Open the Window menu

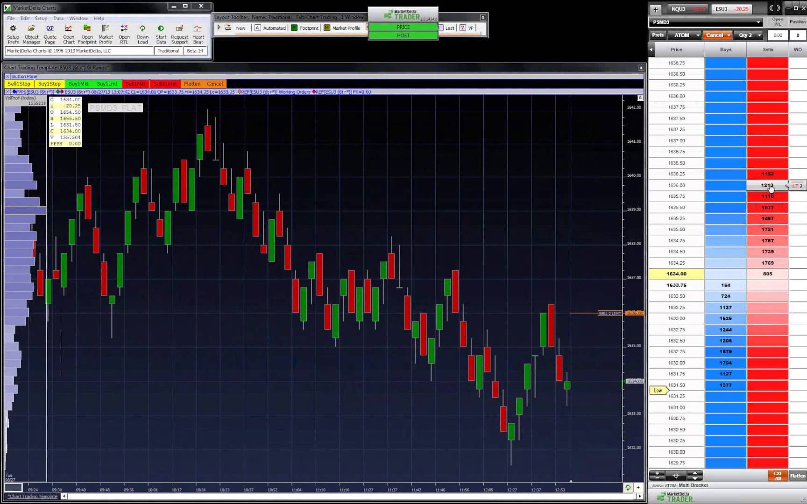tap(78, 18)
